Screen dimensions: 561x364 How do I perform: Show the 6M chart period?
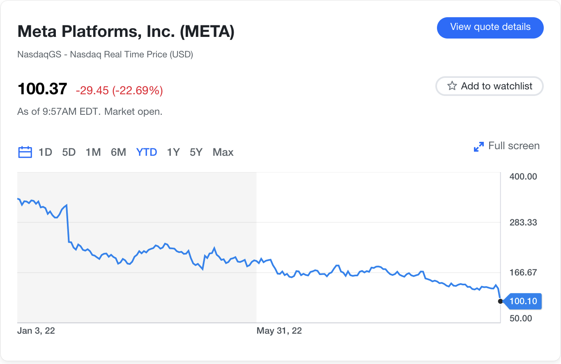click(118, 152)
